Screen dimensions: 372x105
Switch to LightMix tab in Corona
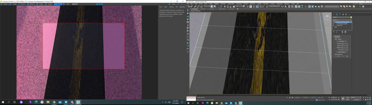(x=182, y=7)
